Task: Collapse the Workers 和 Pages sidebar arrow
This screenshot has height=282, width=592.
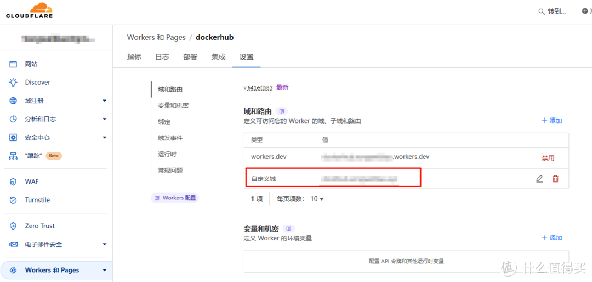Action: tap(105, 271)
